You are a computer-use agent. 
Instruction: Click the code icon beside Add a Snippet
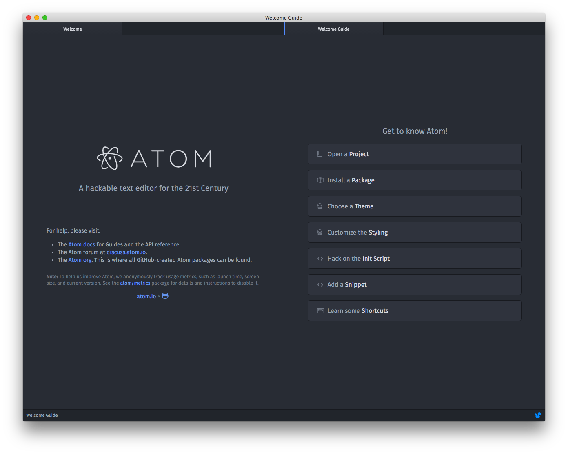click(x=320, y=285)
